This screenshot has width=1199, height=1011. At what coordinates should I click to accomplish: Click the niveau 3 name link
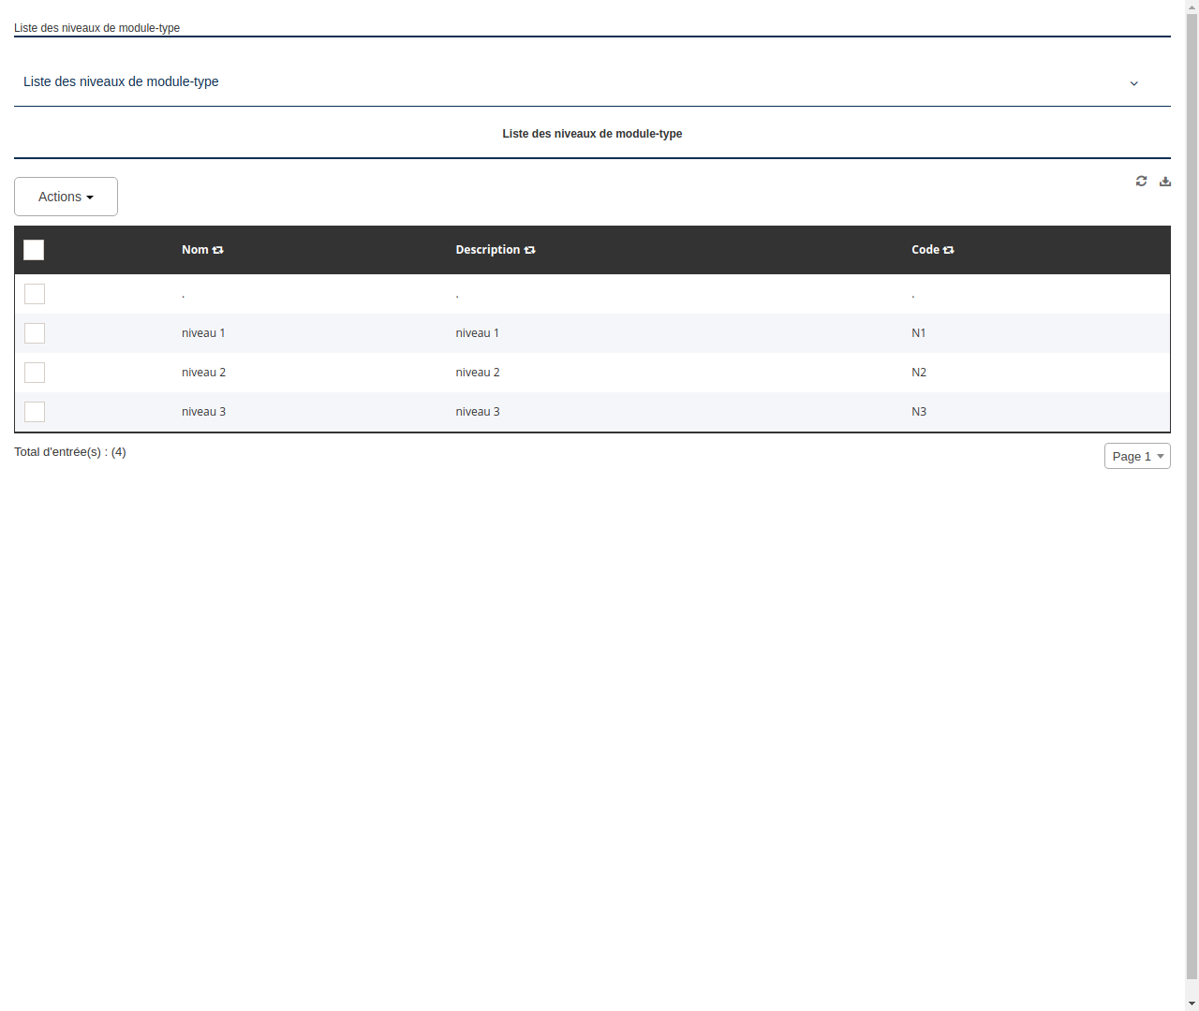pyautogui.click(x=203, y=411)
